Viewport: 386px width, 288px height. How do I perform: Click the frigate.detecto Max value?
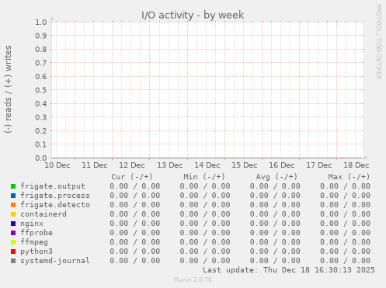coord(345,205)
